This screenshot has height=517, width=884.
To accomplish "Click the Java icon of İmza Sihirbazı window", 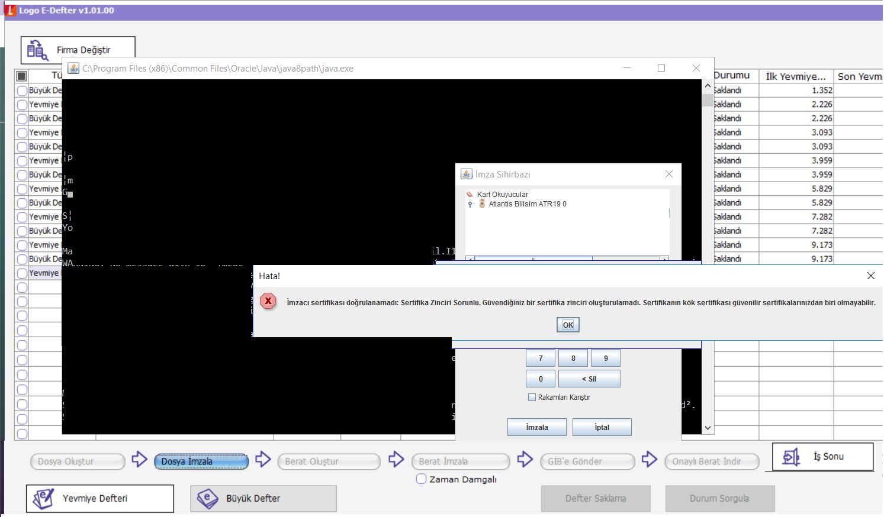I will coord(467,174).
